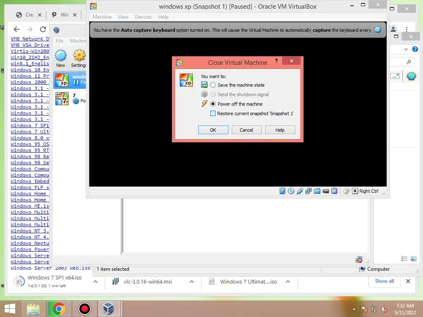Open Chrome from the Windows taskbar
423x317 pixels.
coord(59,309)
